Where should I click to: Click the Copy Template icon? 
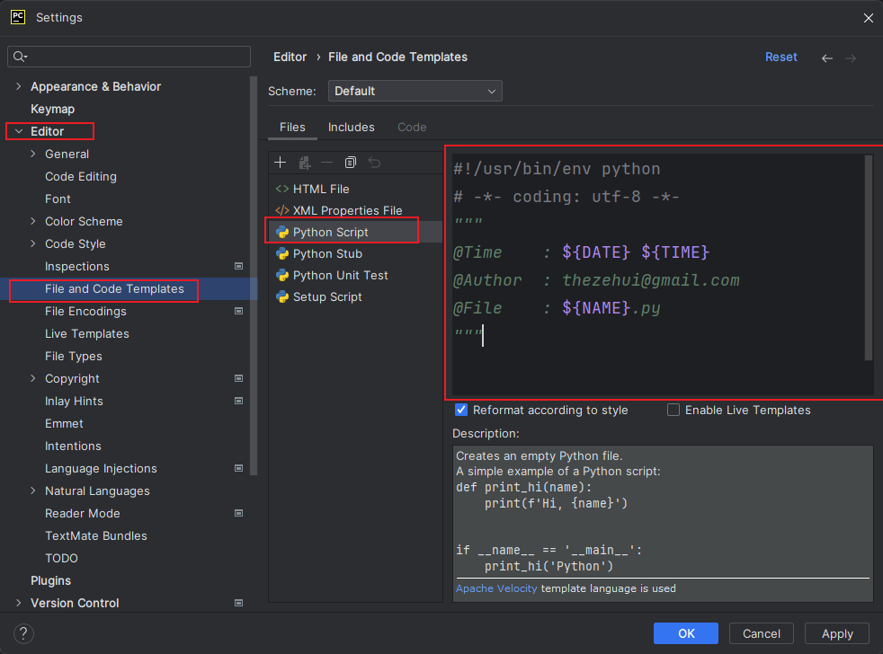tap(351, 163)
